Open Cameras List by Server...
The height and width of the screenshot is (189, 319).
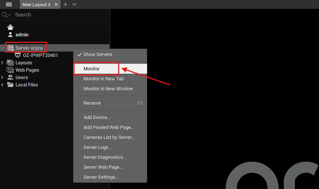click(110, 137)
